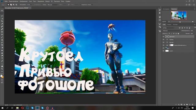The image size is (196, 110).
Task: Hide the Крутоел text layer
Action: coord(163,42)
